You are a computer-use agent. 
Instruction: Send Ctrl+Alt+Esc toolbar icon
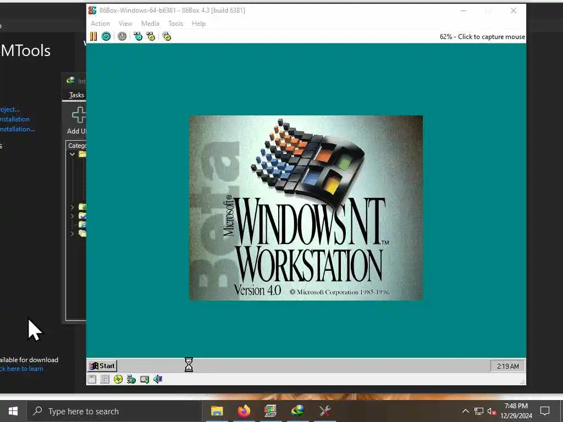click(x=151, y=36)
